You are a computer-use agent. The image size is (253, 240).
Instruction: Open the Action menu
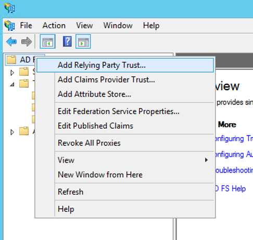click(x=54, y=25)
